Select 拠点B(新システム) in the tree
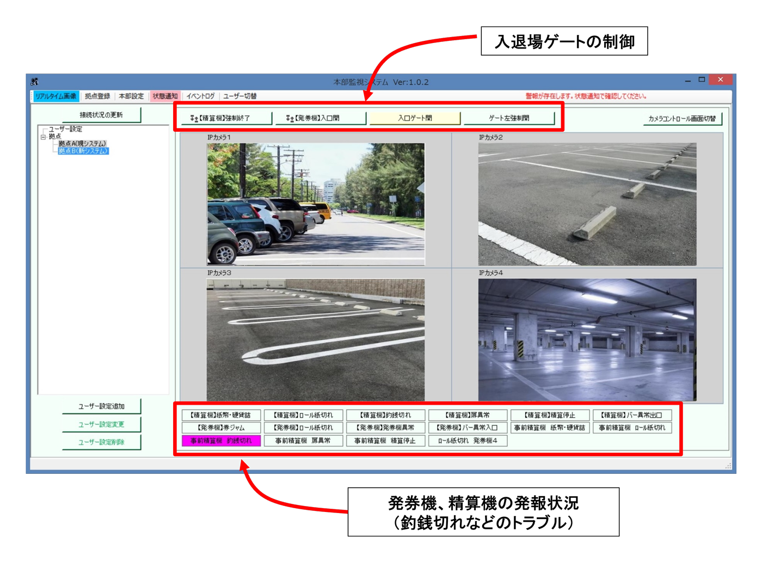Viewport: 762px width, 567px height. [x=83, y=151]
